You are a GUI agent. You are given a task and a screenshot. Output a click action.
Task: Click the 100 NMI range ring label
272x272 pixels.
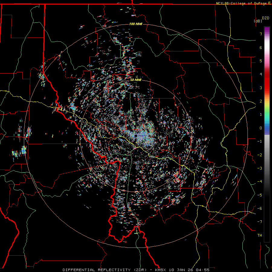[136, 24]
